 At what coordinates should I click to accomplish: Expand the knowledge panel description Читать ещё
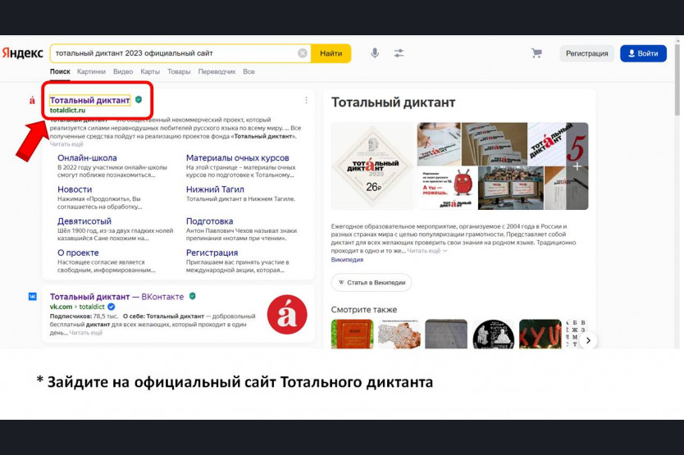[x=427, y=251]
